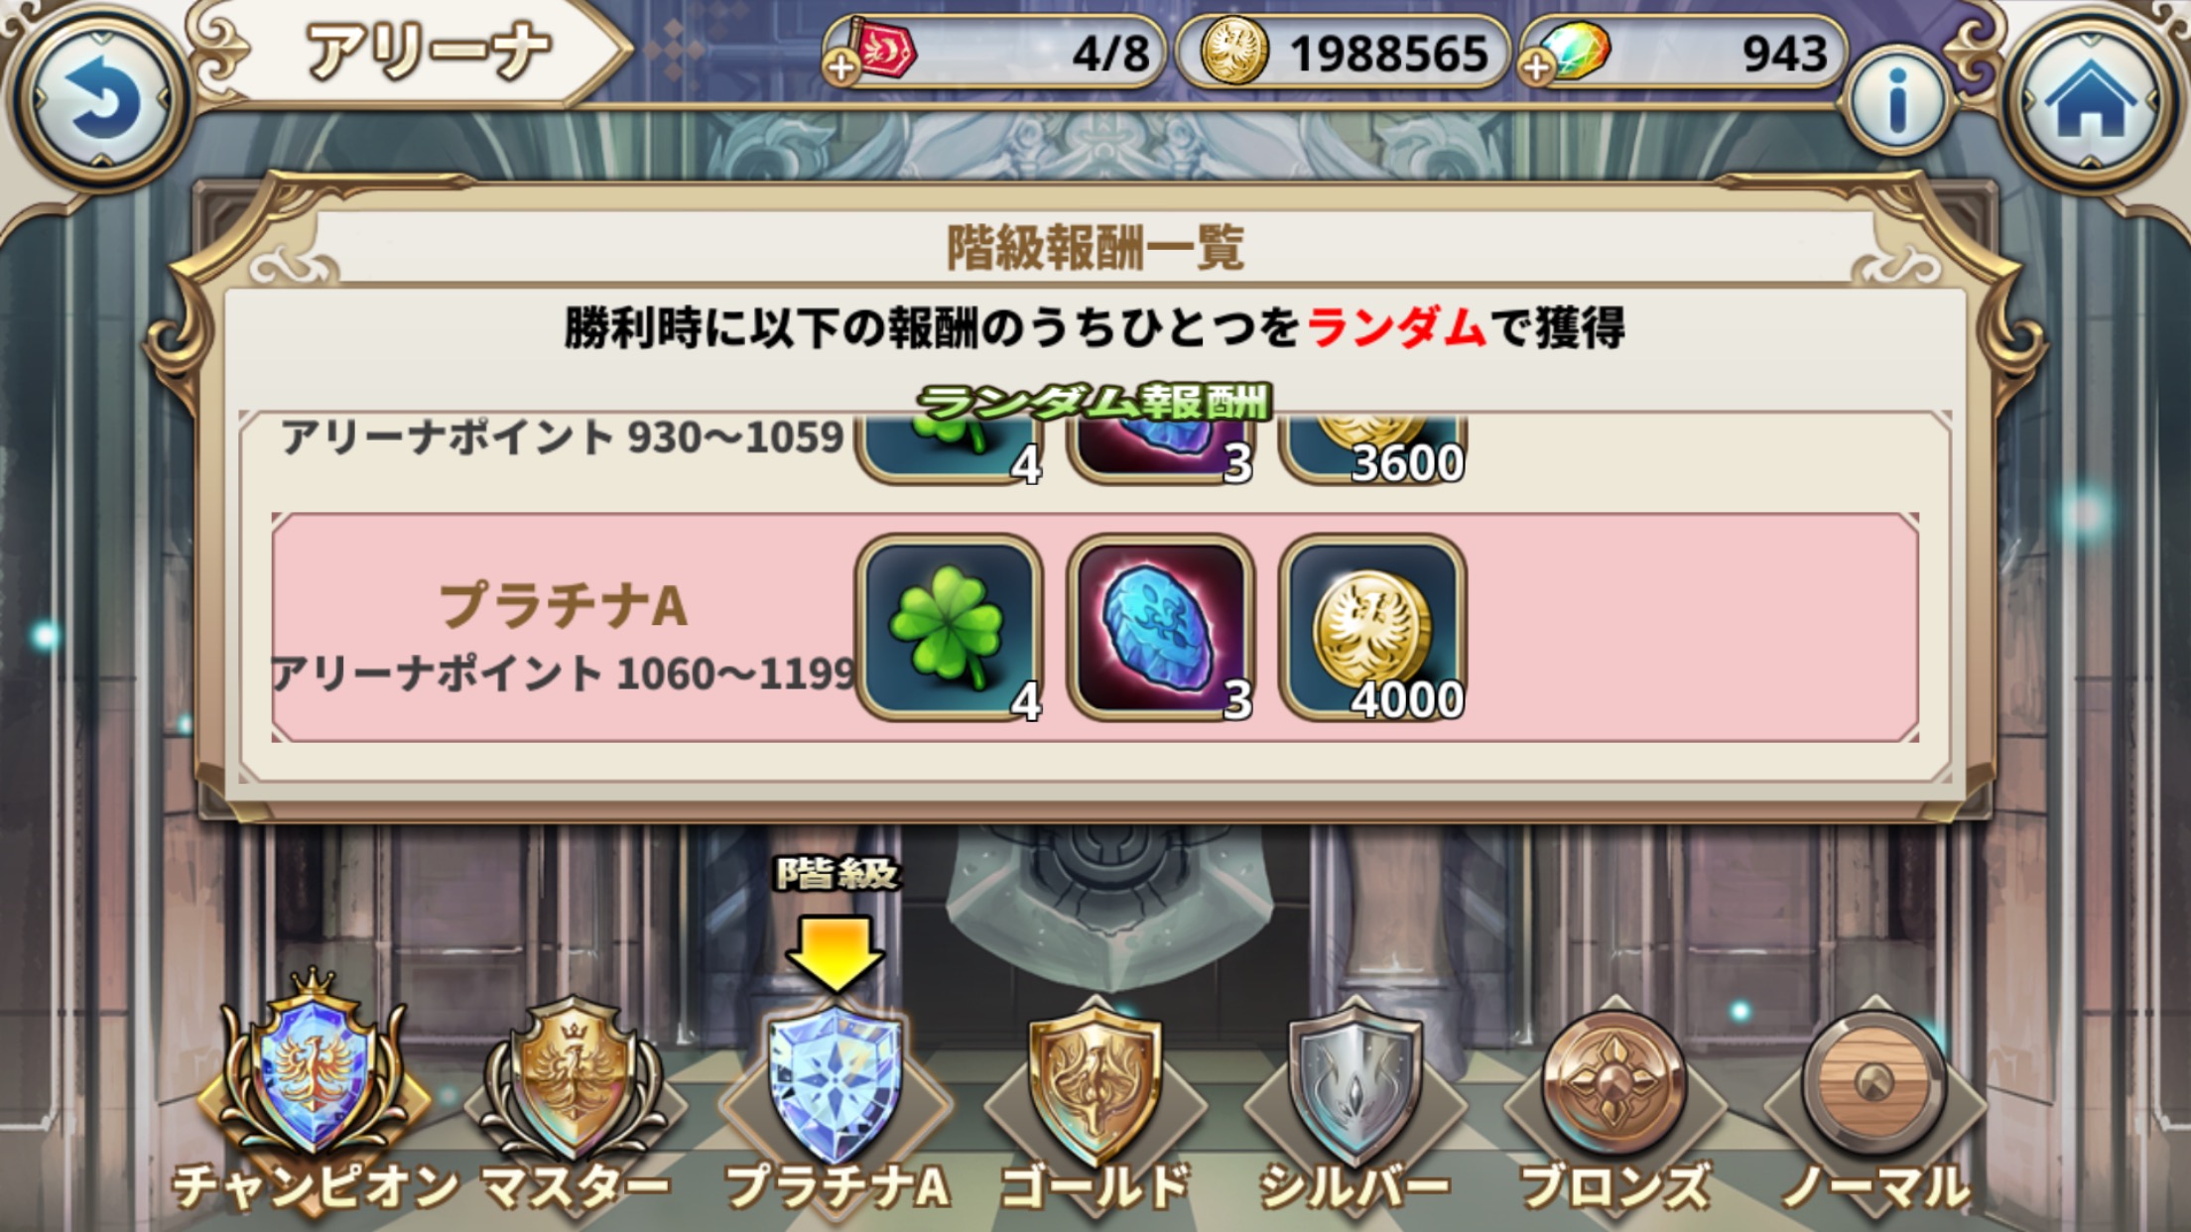The width and height of the screenshot is (2191, 1232).
Task: Open the home screen via house icon
Action: click(x=2091, y=99)
